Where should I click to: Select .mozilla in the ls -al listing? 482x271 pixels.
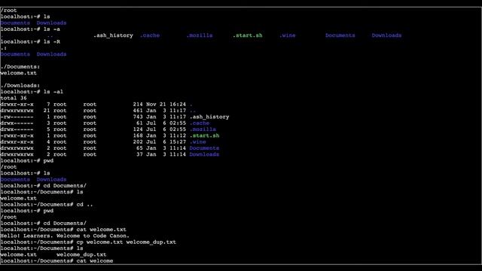pos(203,129)
